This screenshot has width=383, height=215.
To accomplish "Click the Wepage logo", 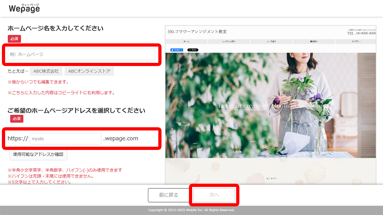I will [x=24, y=8].
